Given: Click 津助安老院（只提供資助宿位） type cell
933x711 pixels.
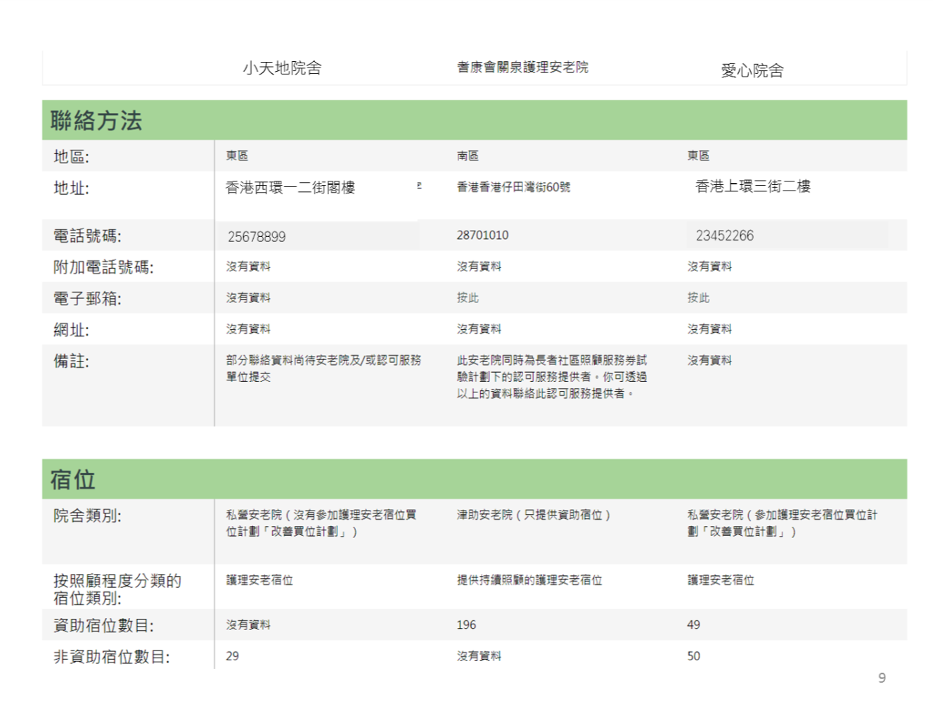Looking at the screenshot, I should coord(534,515).
